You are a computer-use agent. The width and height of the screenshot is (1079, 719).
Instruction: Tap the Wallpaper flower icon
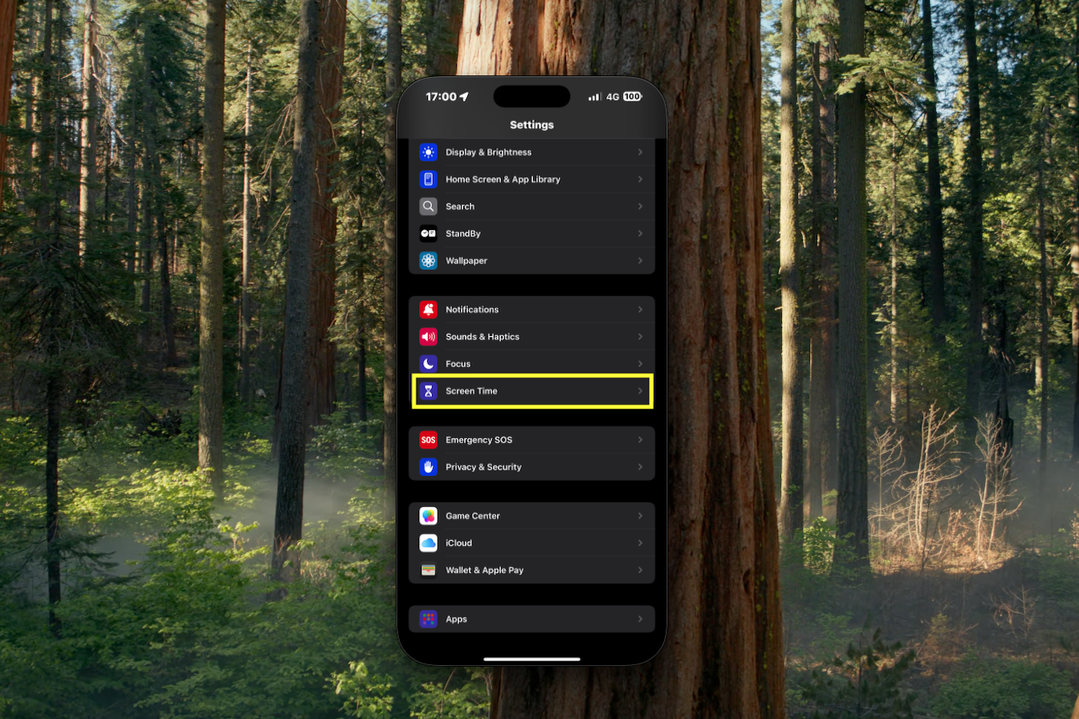428,261
